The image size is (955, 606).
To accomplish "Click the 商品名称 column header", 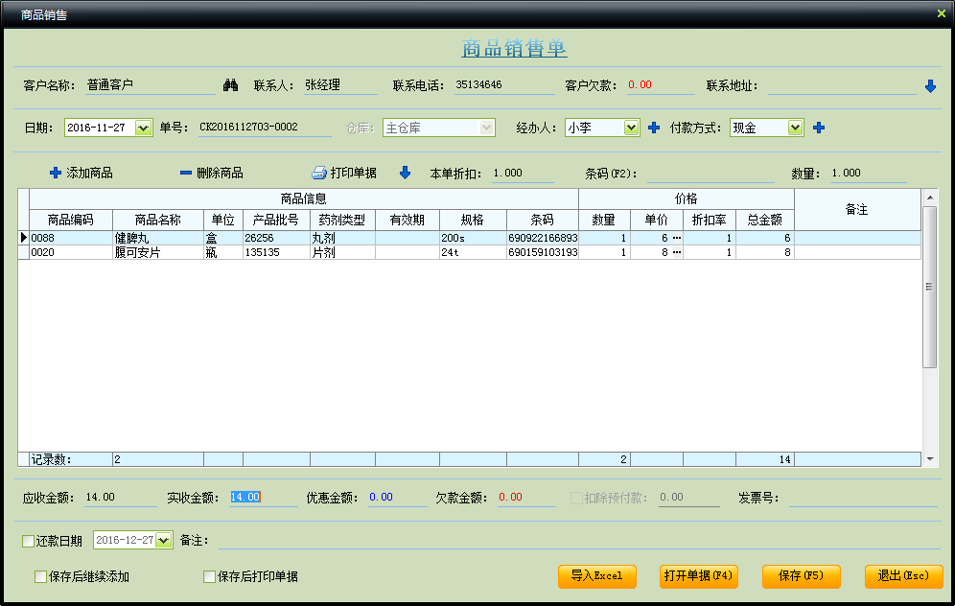I will coord(158,220).
